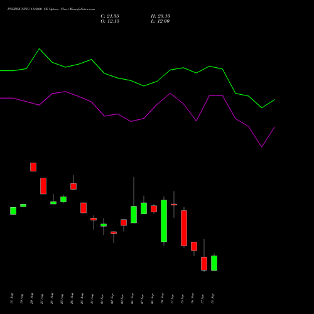Select the red candle above 17 Sep
Viewport: 314px width, 314px height.
(x=204, y=264)
